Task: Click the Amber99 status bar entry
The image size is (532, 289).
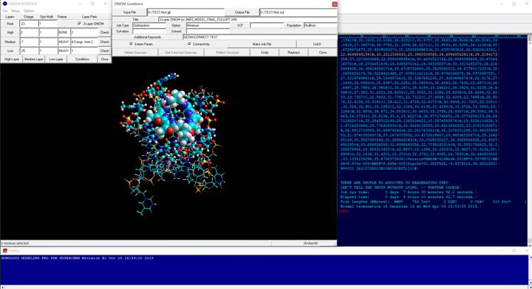Action: [x=311, y=243]
